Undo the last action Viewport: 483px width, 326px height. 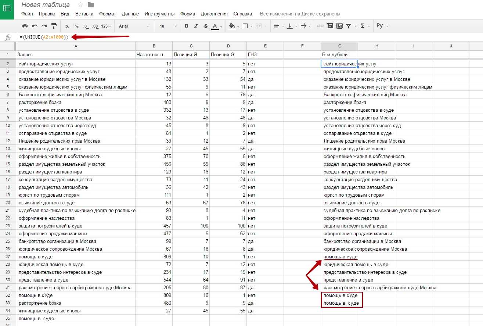coord(35,26)
